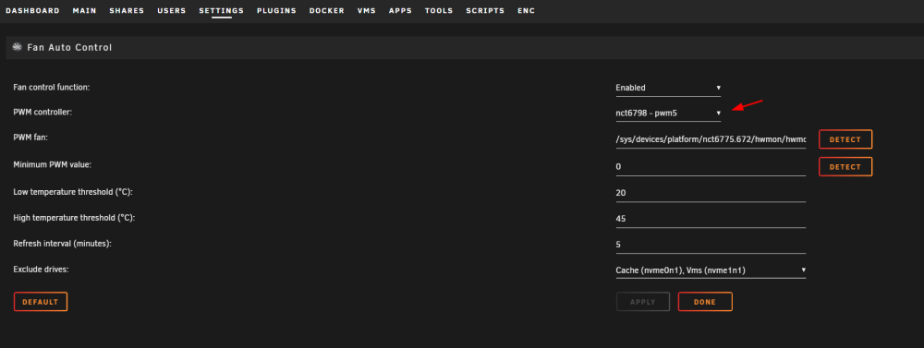Screen dimensions: 924x348
Task: Edit the Low temperature threshold field
Action: coord(711,193)
